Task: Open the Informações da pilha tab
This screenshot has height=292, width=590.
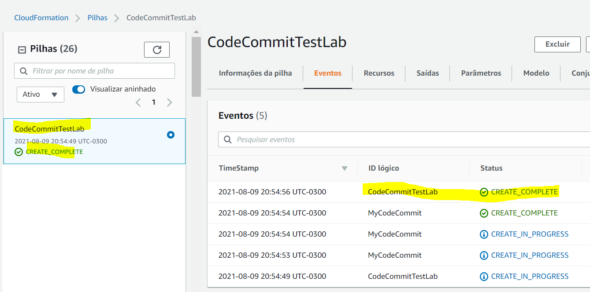Action: point(255,73)
